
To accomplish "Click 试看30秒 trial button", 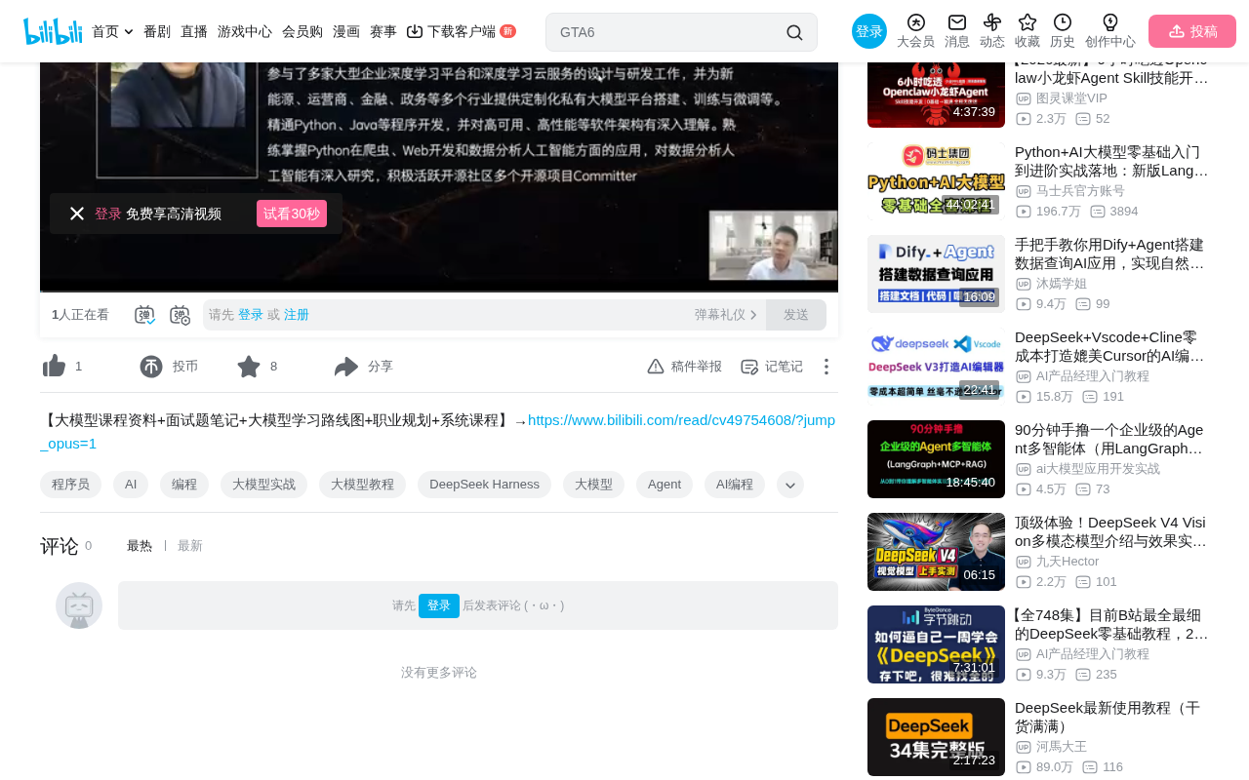I will (292, 214).
